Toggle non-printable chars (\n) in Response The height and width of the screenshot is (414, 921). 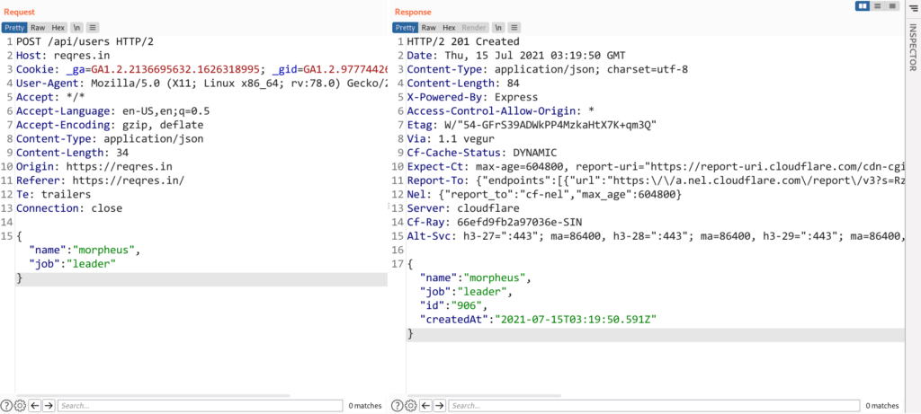pos(498,27)
